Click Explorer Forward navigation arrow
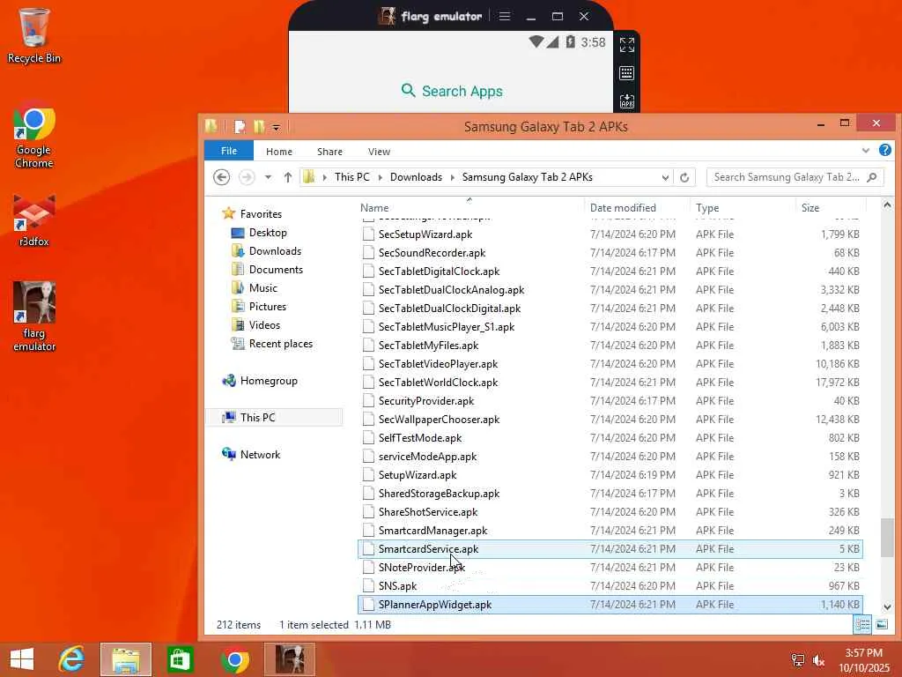 point(247,177)
